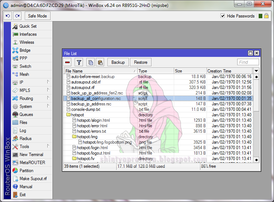Open the Radius icon in sidebar
The width and height of the screenshot is (274, 202).
coord(15,139)
